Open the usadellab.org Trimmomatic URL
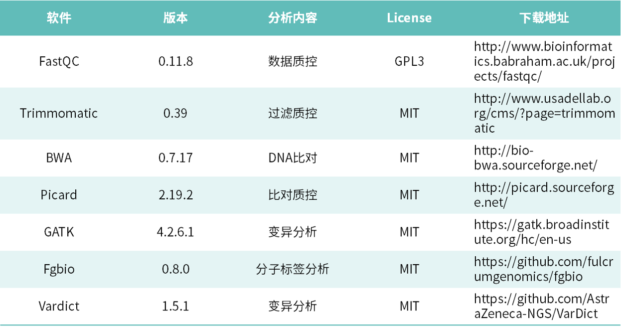 click(x=545, y=113)
